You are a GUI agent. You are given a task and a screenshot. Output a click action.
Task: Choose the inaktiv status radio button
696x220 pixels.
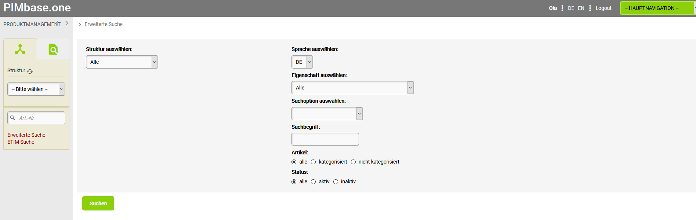pyautogui.click(x=336, y=181)
